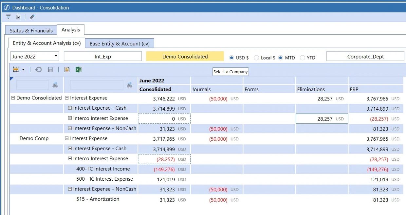Select the YTD radio button
406x215 pixels.
point(303,58)
